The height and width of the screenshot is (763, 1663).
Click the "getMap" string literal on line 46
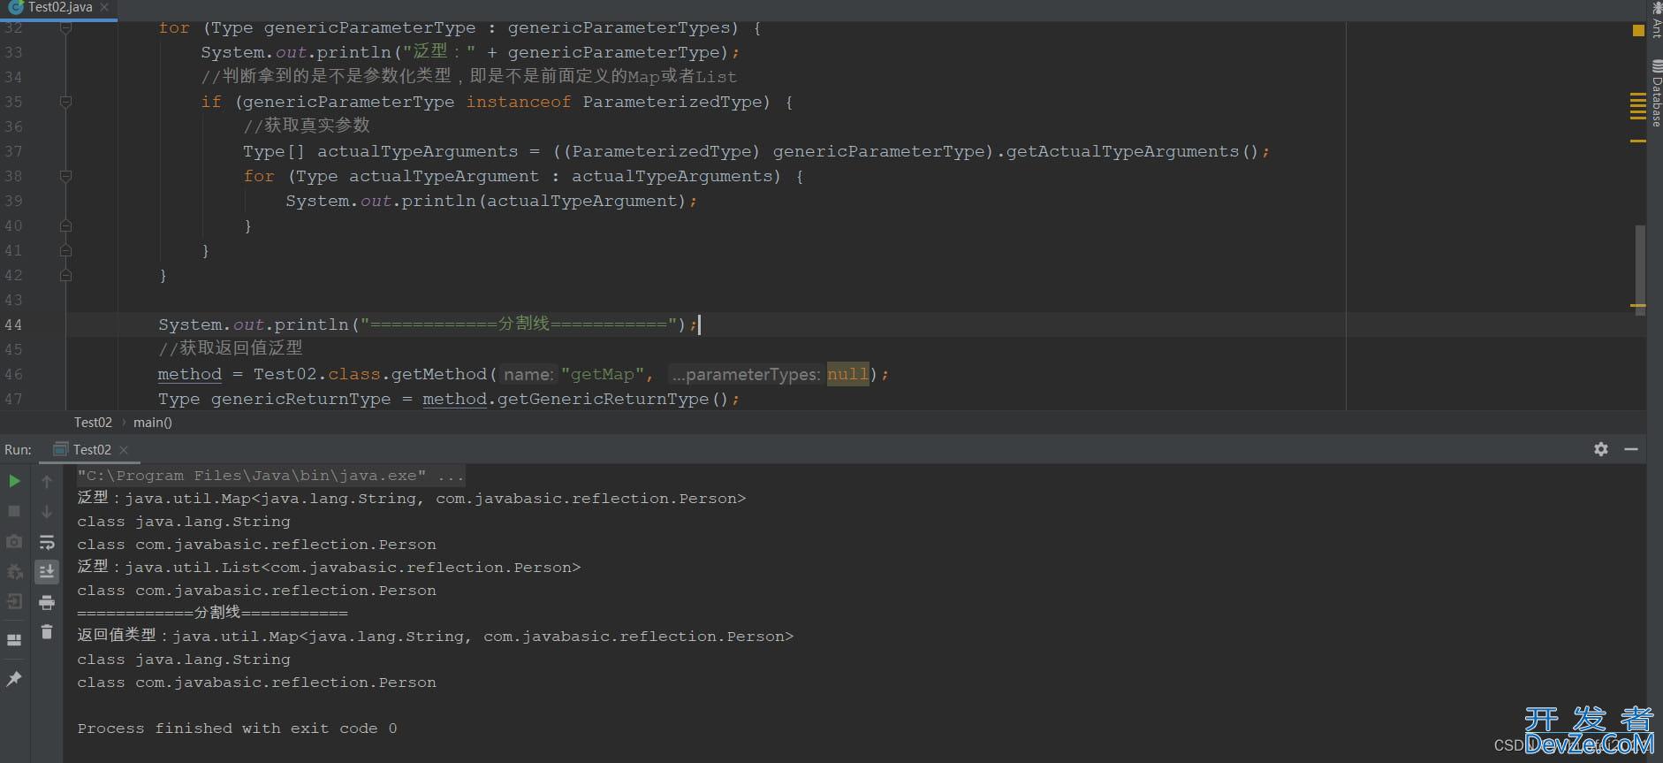click(x=602, y=374)
